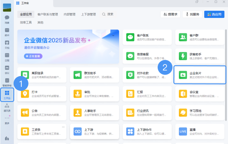Open the 打卡 location pin icon

25,94
